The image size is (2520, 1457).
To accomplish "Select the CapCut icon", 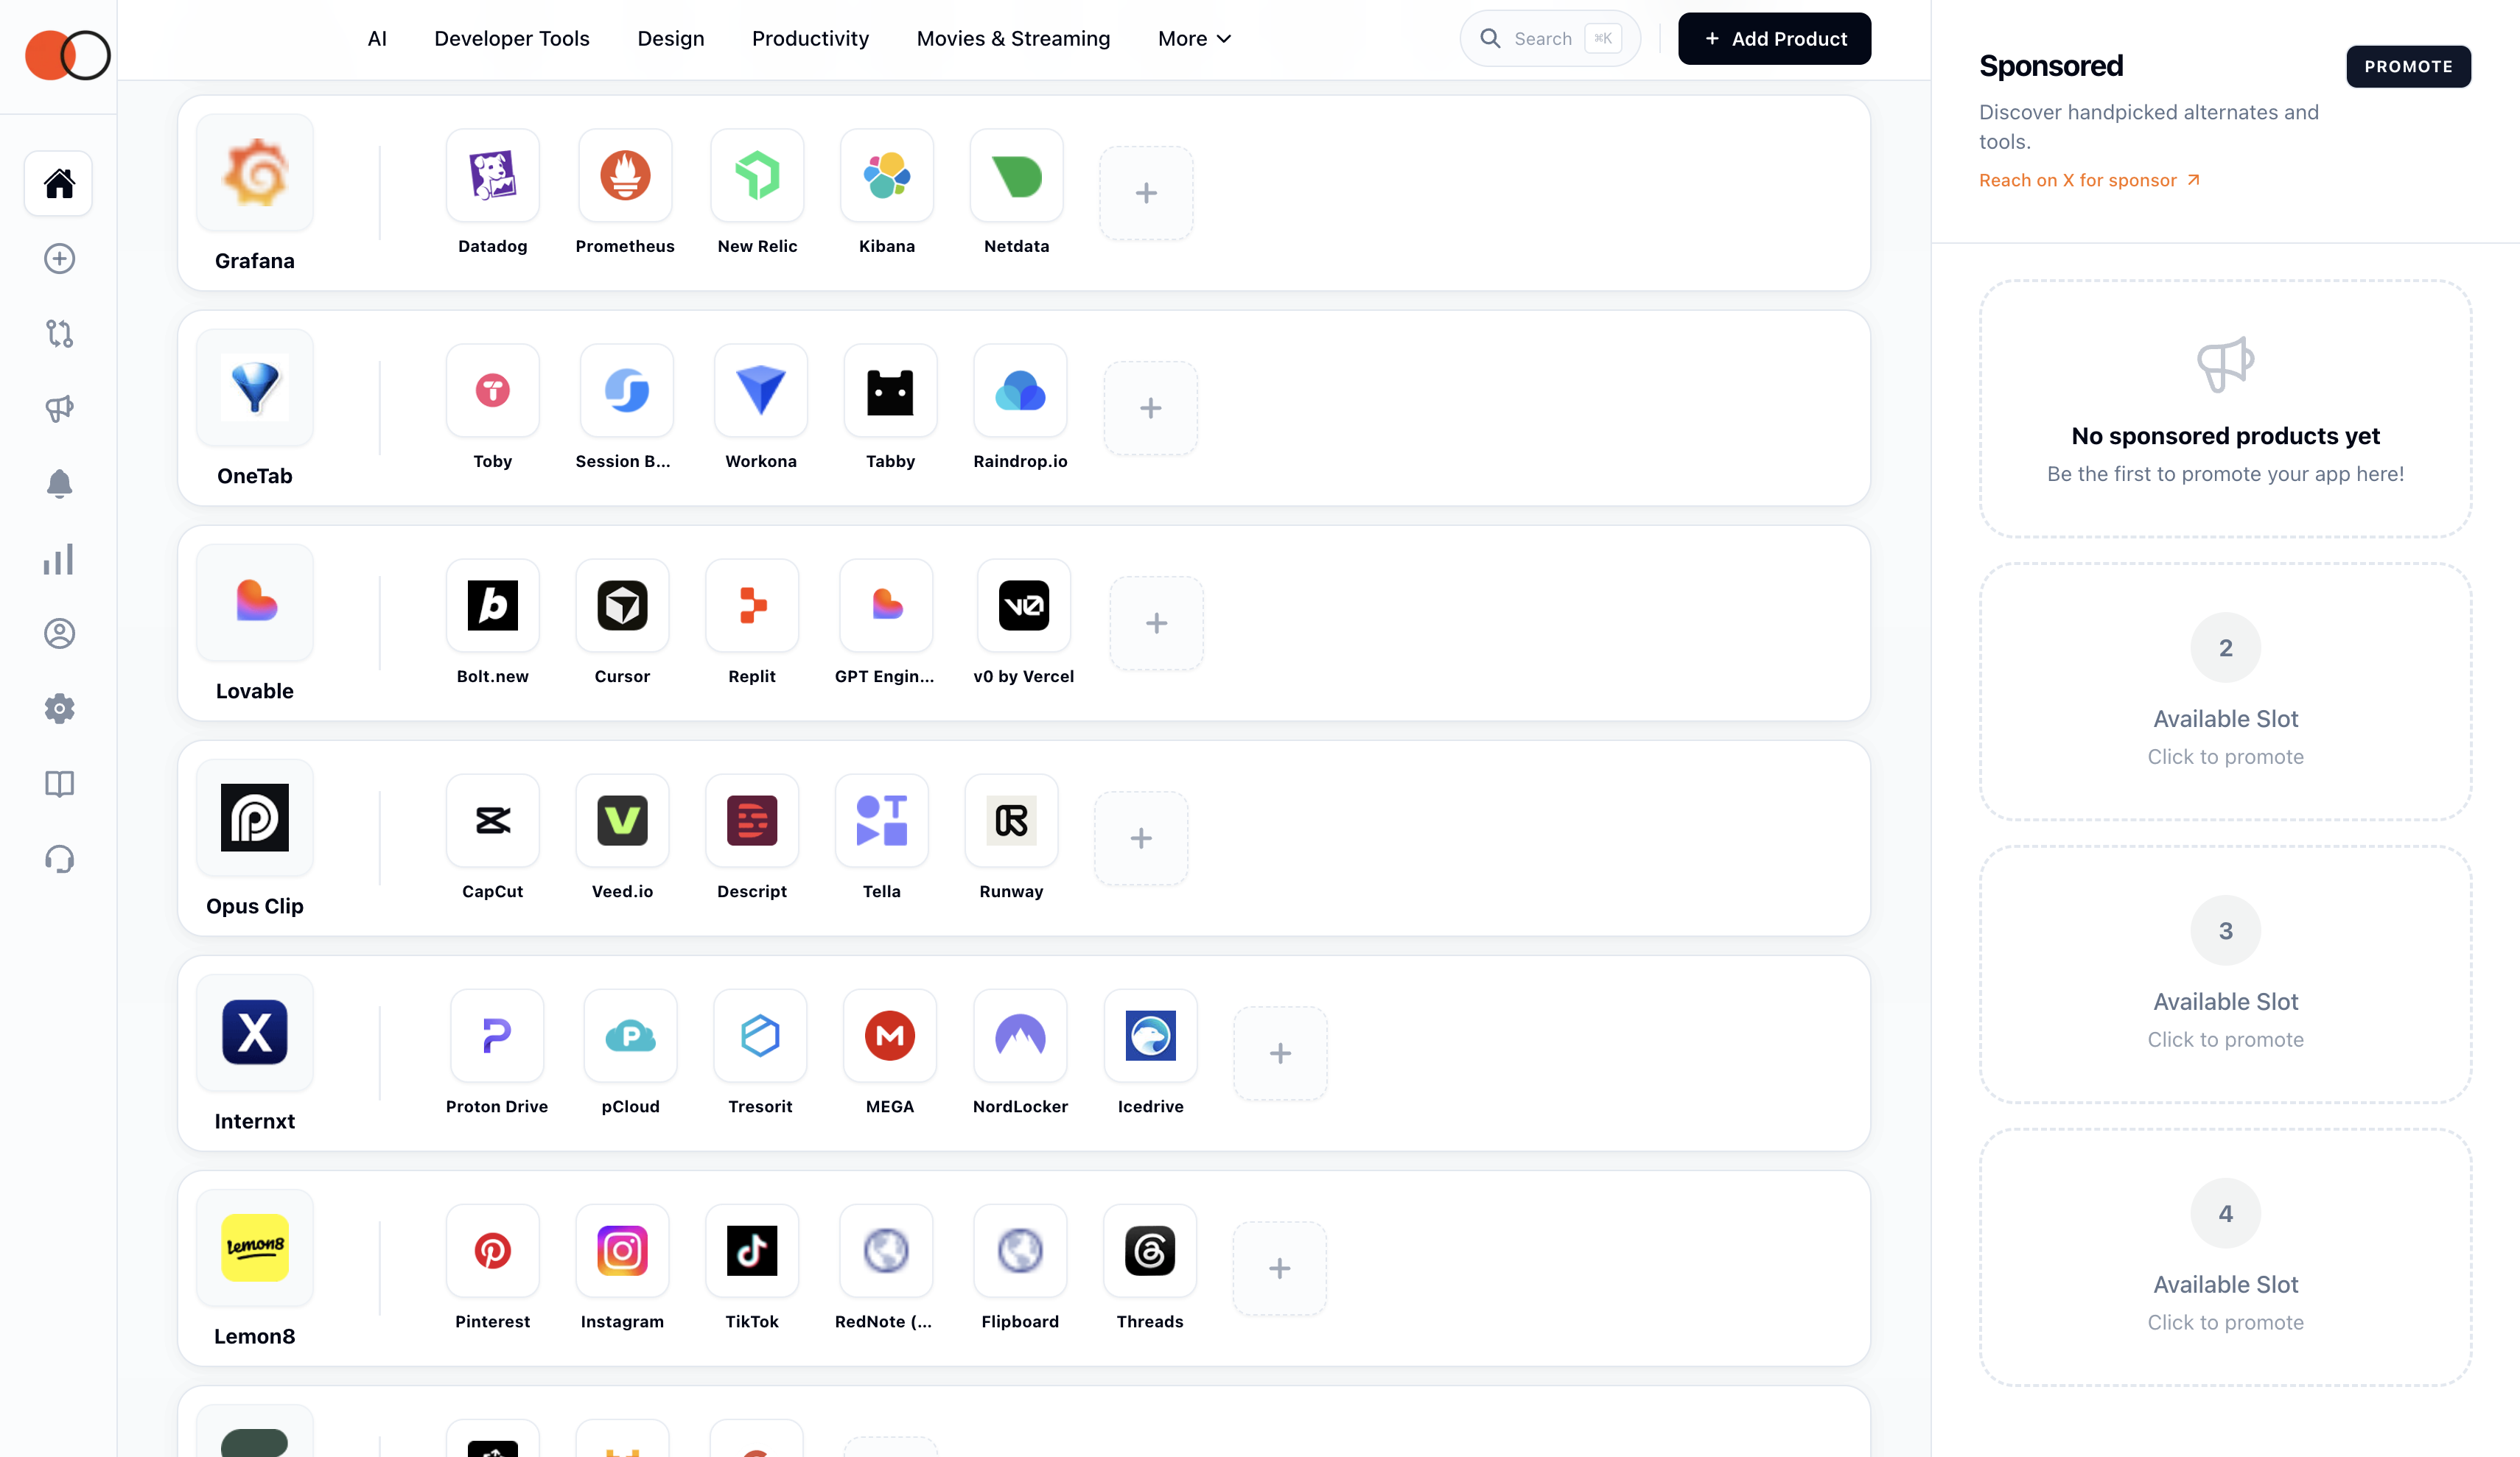I will [x=492, y=821].
